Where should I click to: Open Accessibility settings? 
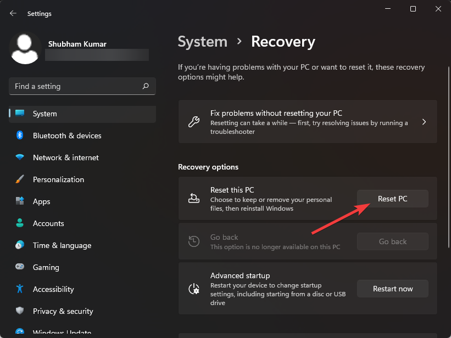coord(82,289)
